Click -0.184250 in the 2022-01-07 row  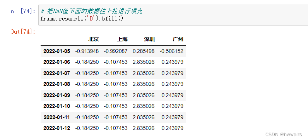click(87, 73)
